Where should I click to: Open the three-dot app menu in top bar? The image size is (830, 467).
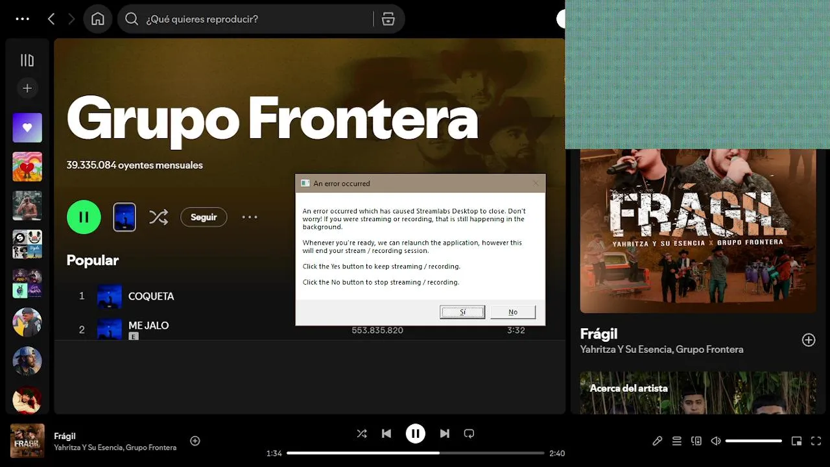click(23, 19)
